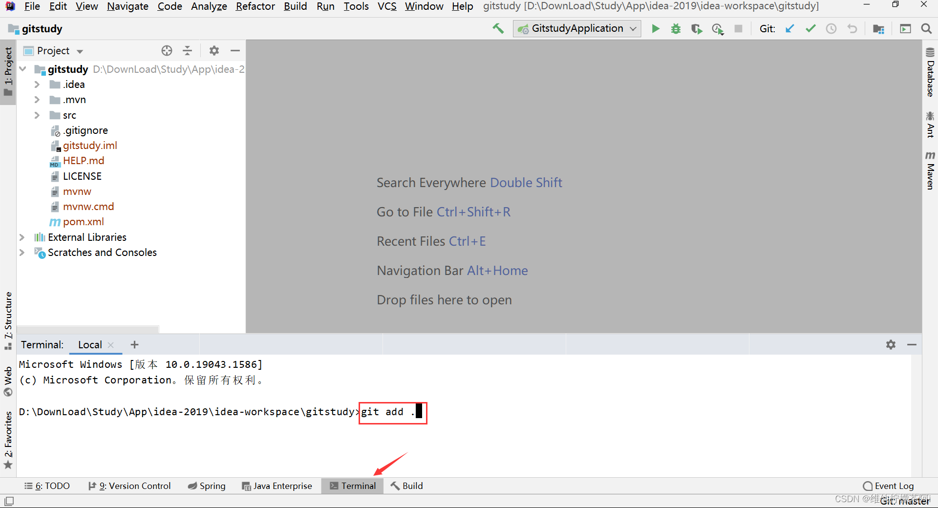Expand Scratches and Consoles node

22,253
